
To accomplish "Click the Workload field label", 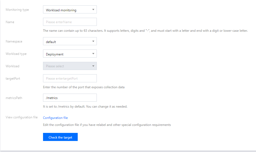I will click(12, 66).
